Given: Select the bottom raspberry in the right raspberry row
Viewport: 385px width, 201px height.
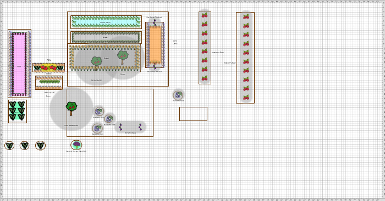Looking at the screenshot, I should [x=246, y=97].
